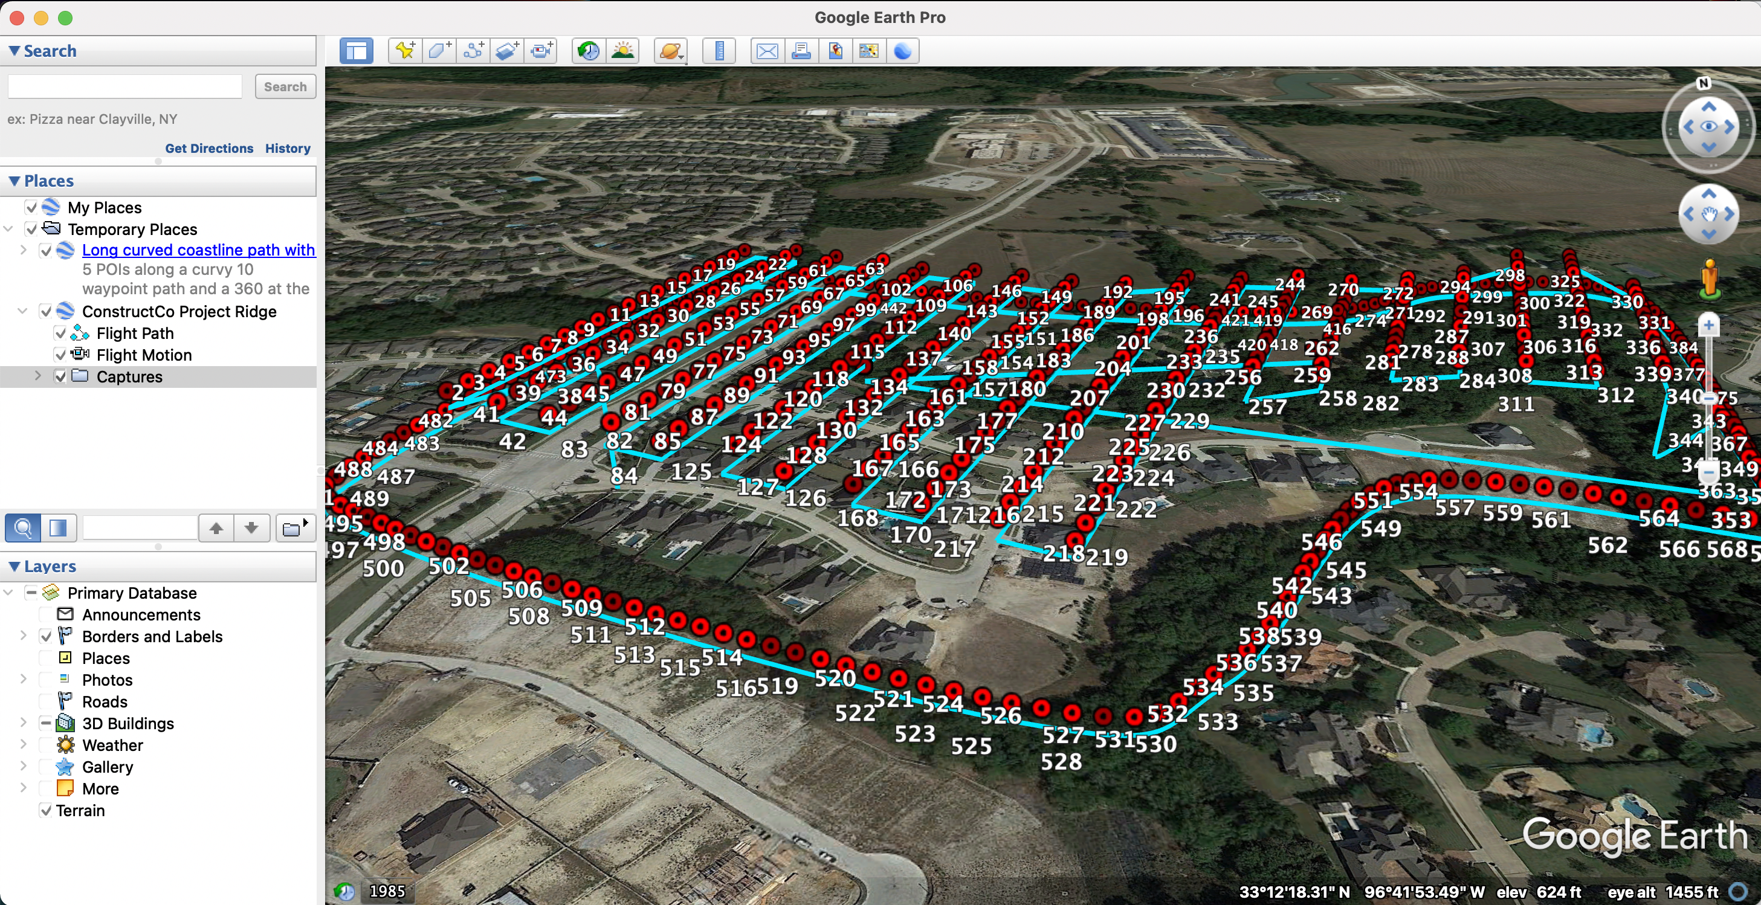Select the Street View pegman
Screen dimensions: 1761x905
pos(1709,279)
